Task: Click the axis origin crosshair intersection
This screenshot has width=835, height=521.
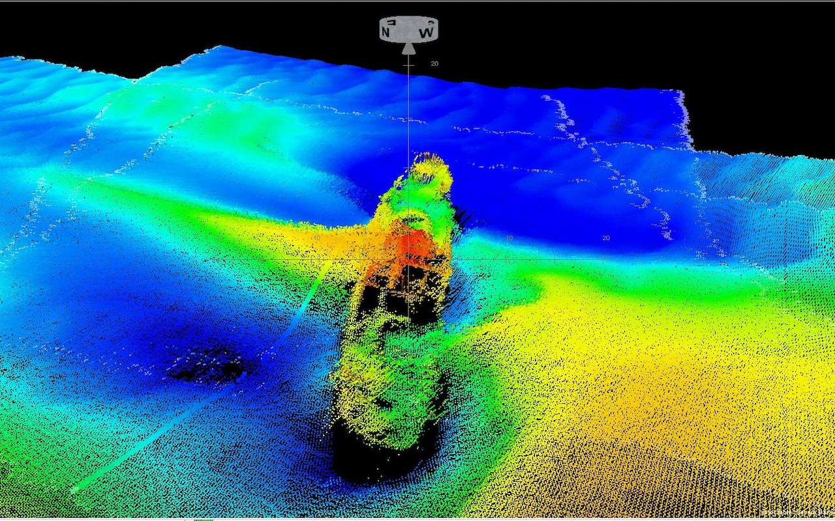Action: pyautogui.click(x=408, y=259)
